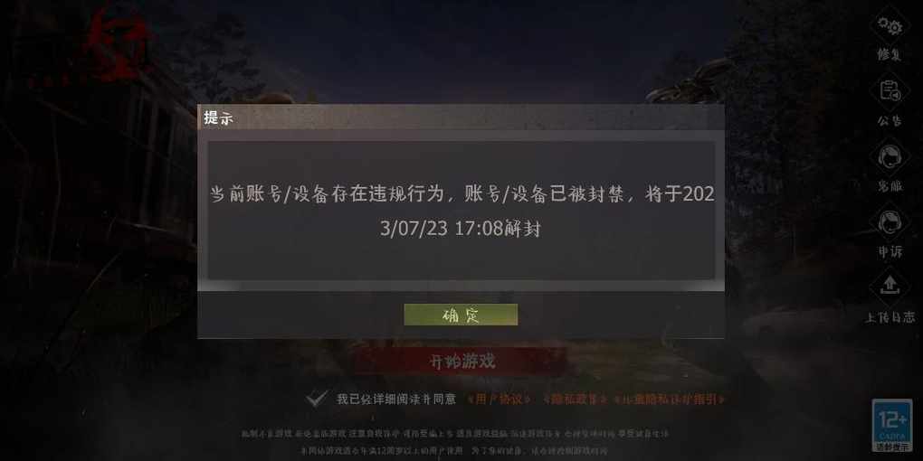The height and width of the screenshot is (461, 923).
Task: Contact 客服 via the headset icon
Action: [890, 157]
